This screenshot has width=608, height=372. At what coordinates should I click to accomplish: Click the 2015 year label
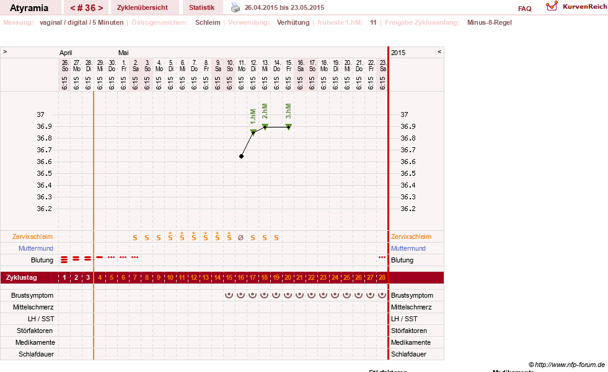(x=398, y=53)
